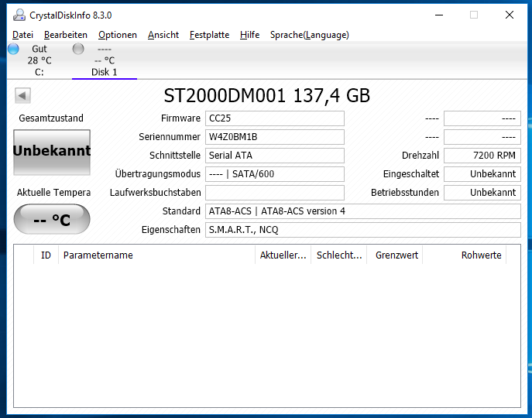This screenshot has height=418, width=532.
Task: Click the Rohwerte column header
Action: pos(464,255)
